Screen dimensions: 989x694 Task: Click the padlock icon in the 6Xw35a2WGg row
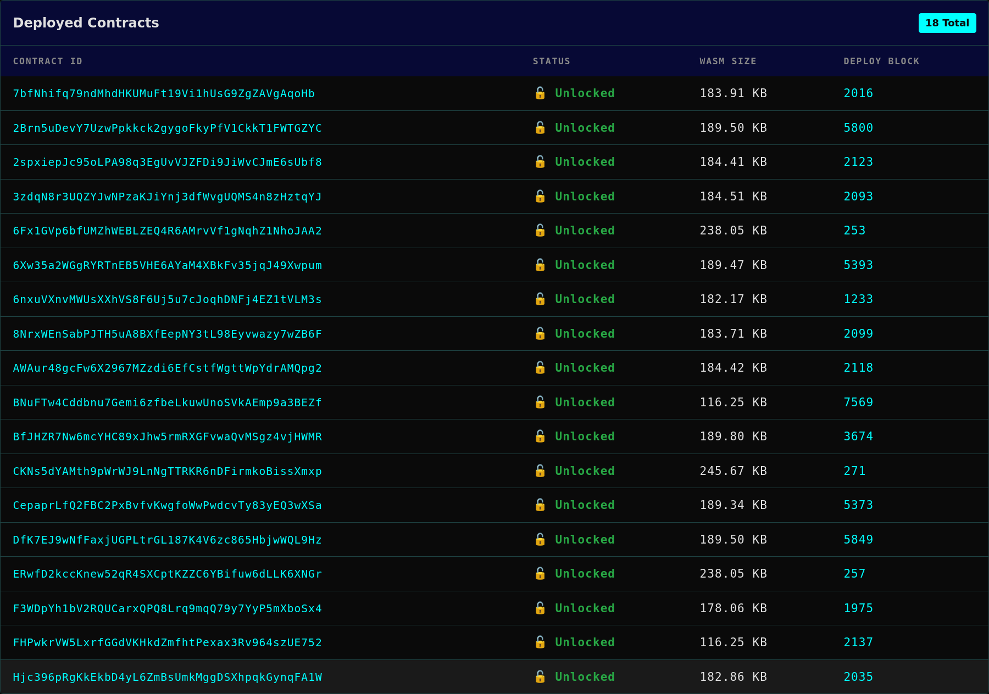tap(540, 265)
